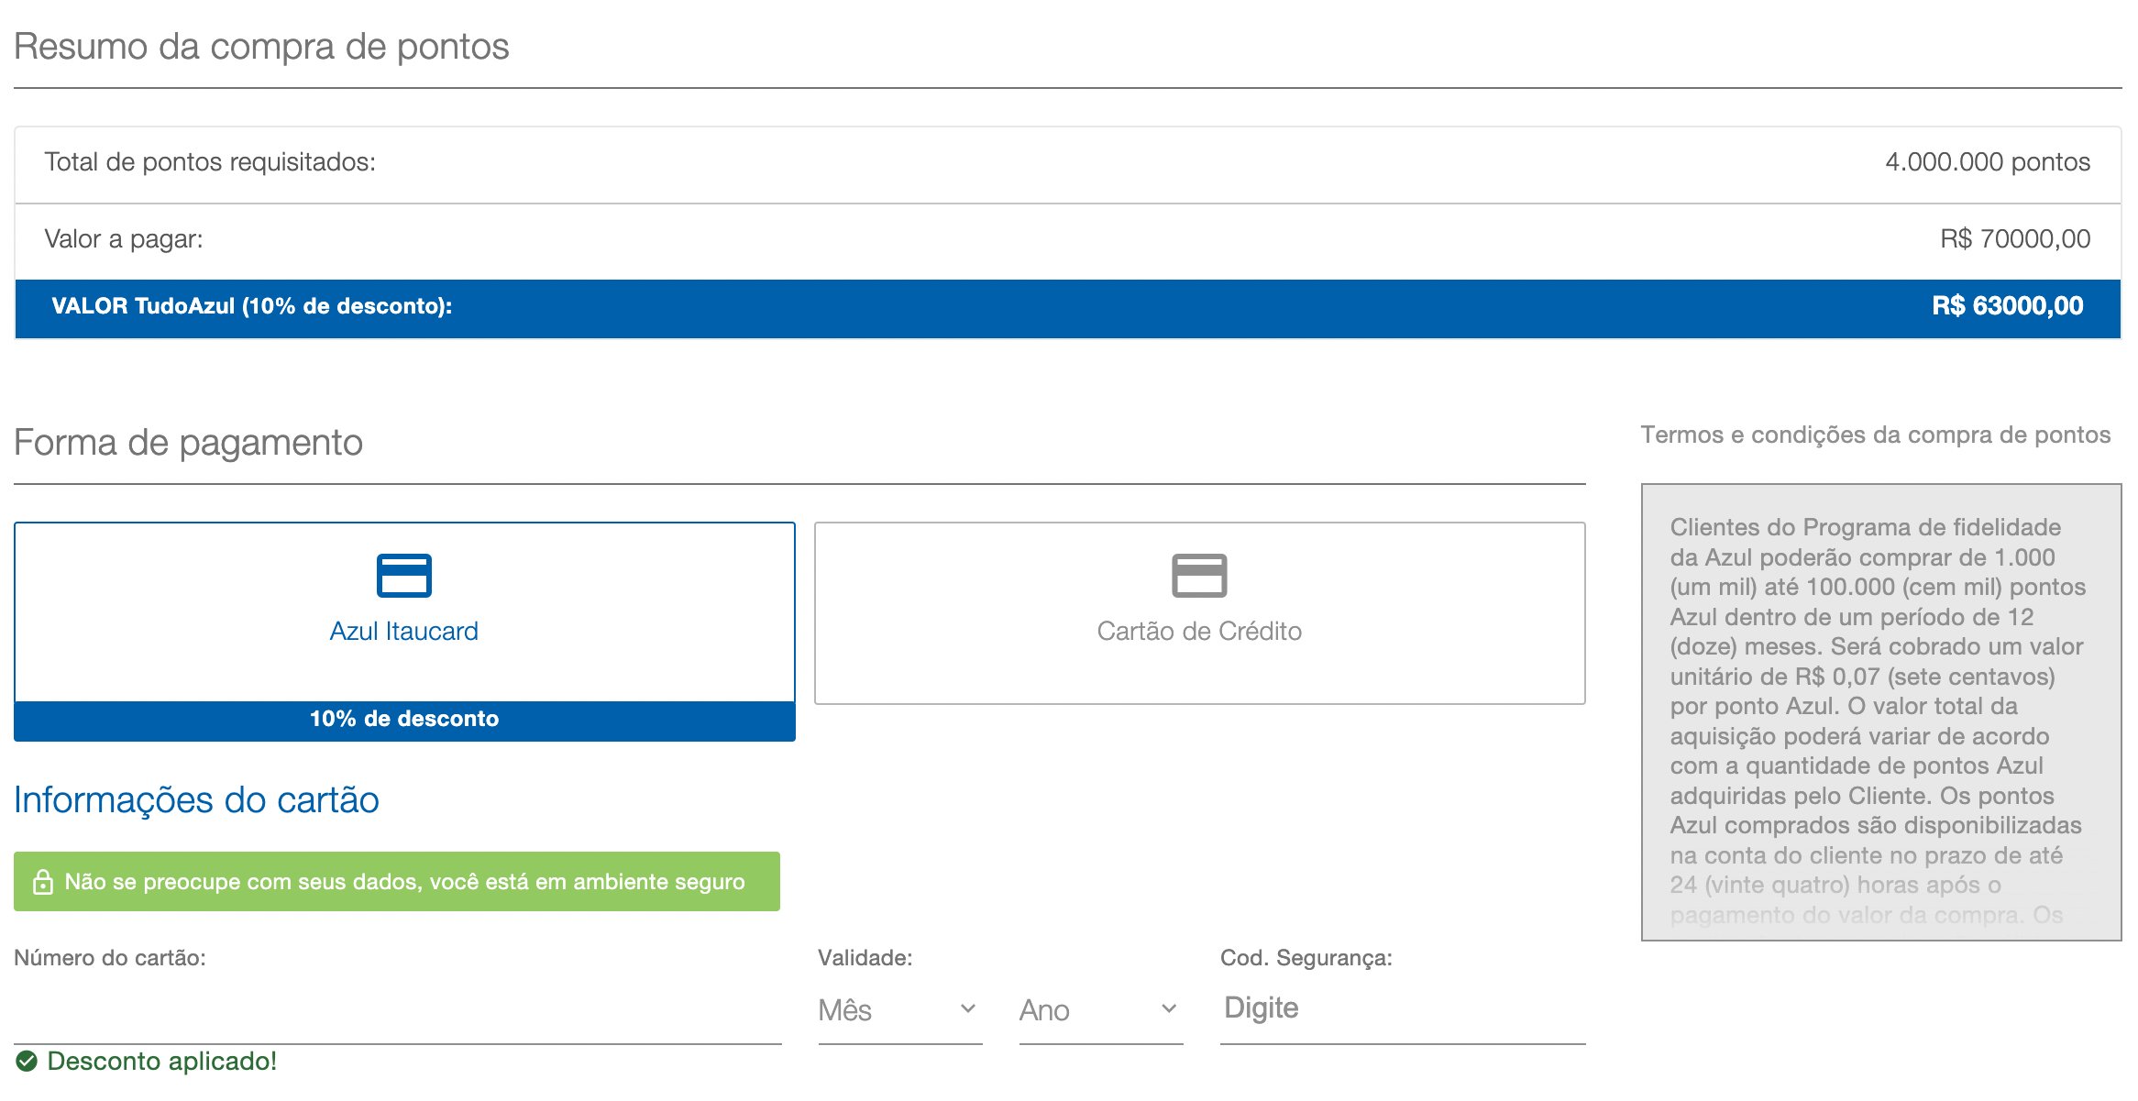Viewport: 2138px width, 1101px height.
Task: Open the Ano expiry year dropdown
Action: point(1100,1010)
